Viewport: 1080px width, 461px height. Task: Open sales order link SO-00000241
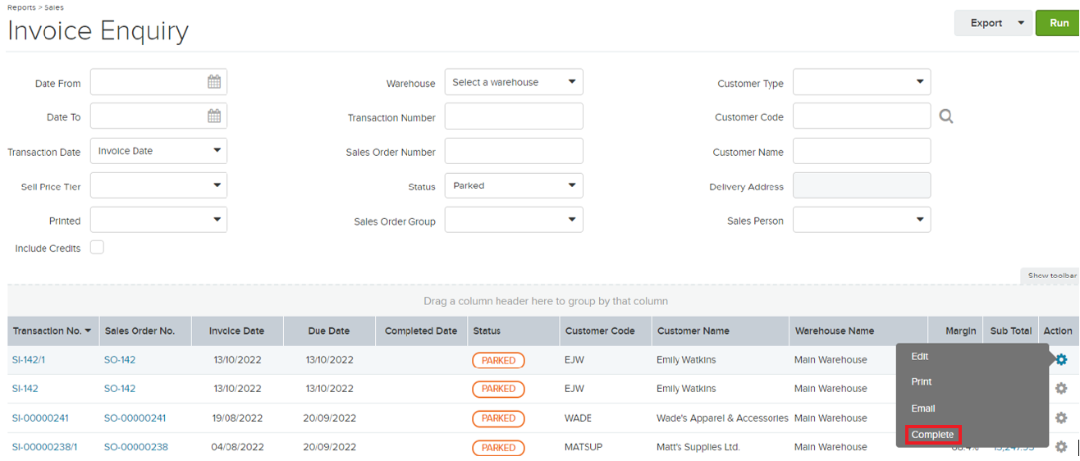(135, 418)
